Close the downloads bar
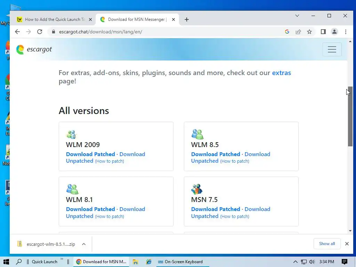This screenshot has height=267, width=356. 347,244
